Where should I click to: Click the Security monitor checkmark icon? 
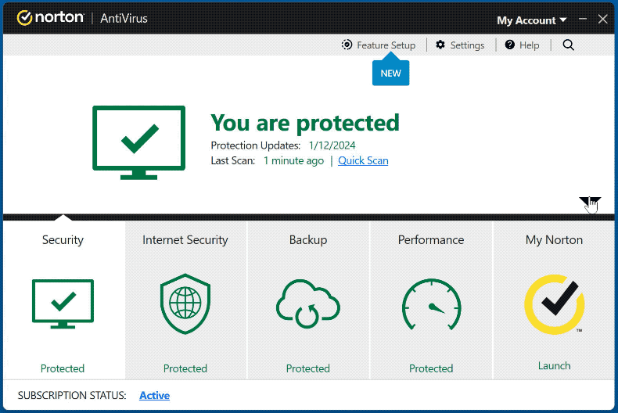tap(63, 303)
